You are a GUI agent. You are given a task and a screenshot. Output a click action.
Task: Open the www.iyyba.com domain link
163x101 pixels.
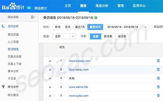coord(79,96)
